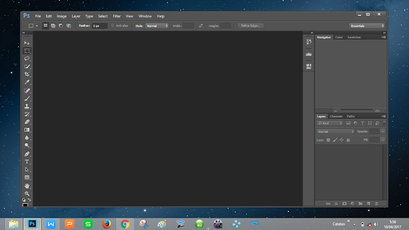Open the Opacity dropdown arrow

(x=383, y=132)
